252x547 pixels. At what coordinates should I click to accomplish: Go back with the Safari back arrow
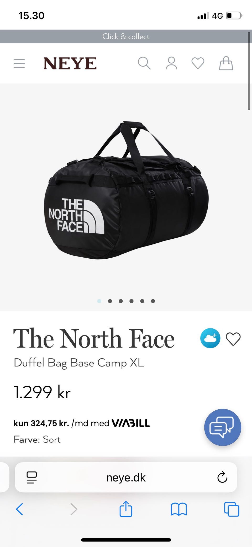click(20, 509)
